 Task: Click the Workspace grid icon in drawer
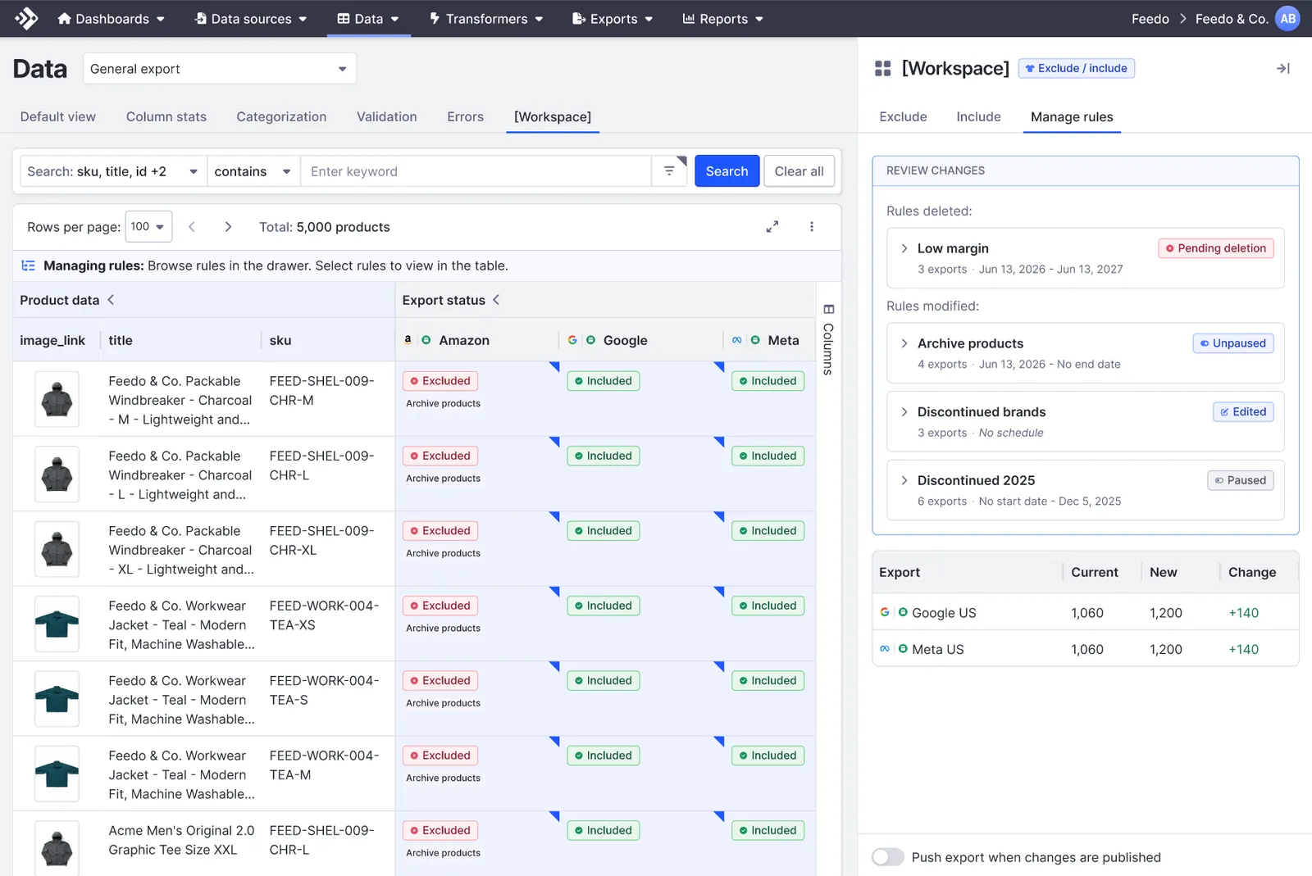tap(882, 69)
